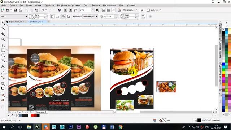The height and width of the screenshot is (130, 231).
Task: Select the Ellipse tool
Action: (x=3, y=55)
